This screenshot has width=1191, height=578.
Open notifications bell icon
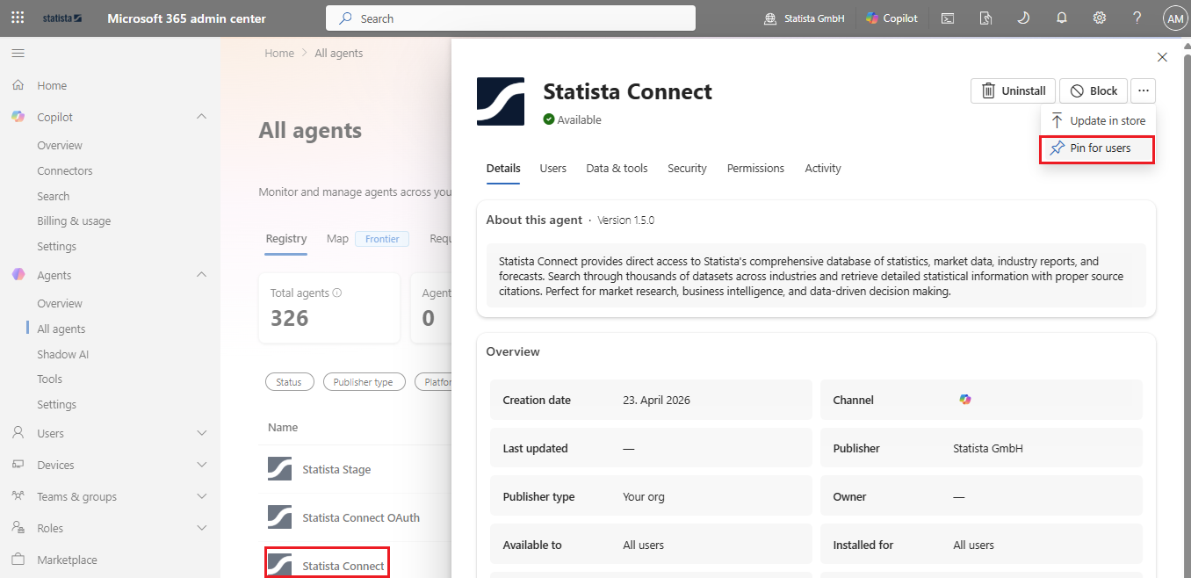(1061, 18)
